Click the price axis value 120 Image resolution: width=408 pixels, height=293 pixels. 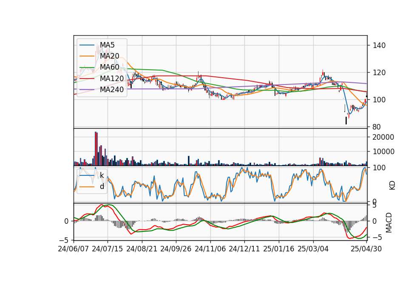pos(379,73)
